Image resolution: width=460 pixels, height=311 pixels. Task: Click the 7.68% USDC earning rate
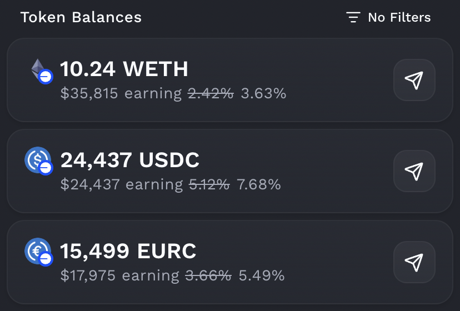point(259,184)
